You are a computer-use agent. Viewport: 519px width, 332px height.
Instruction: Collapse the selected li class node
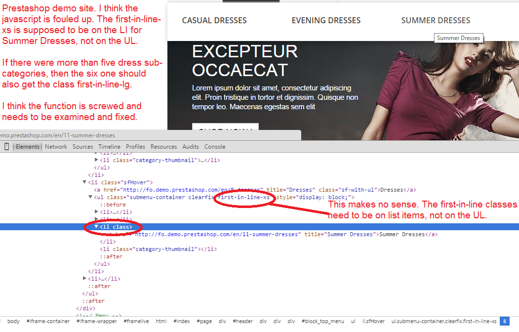[x=96, y=227]
